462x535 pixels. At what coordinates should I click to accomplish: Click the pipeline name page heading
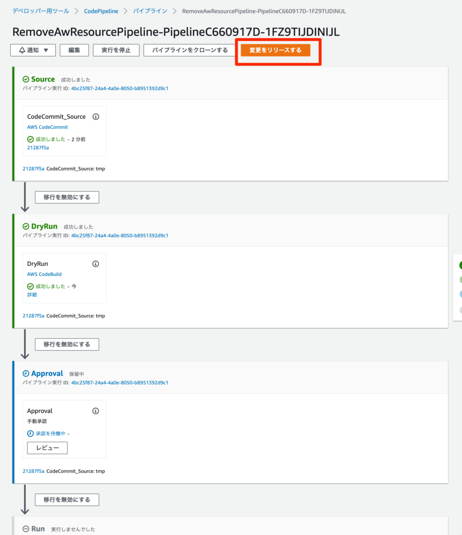(x=176, y=32)
